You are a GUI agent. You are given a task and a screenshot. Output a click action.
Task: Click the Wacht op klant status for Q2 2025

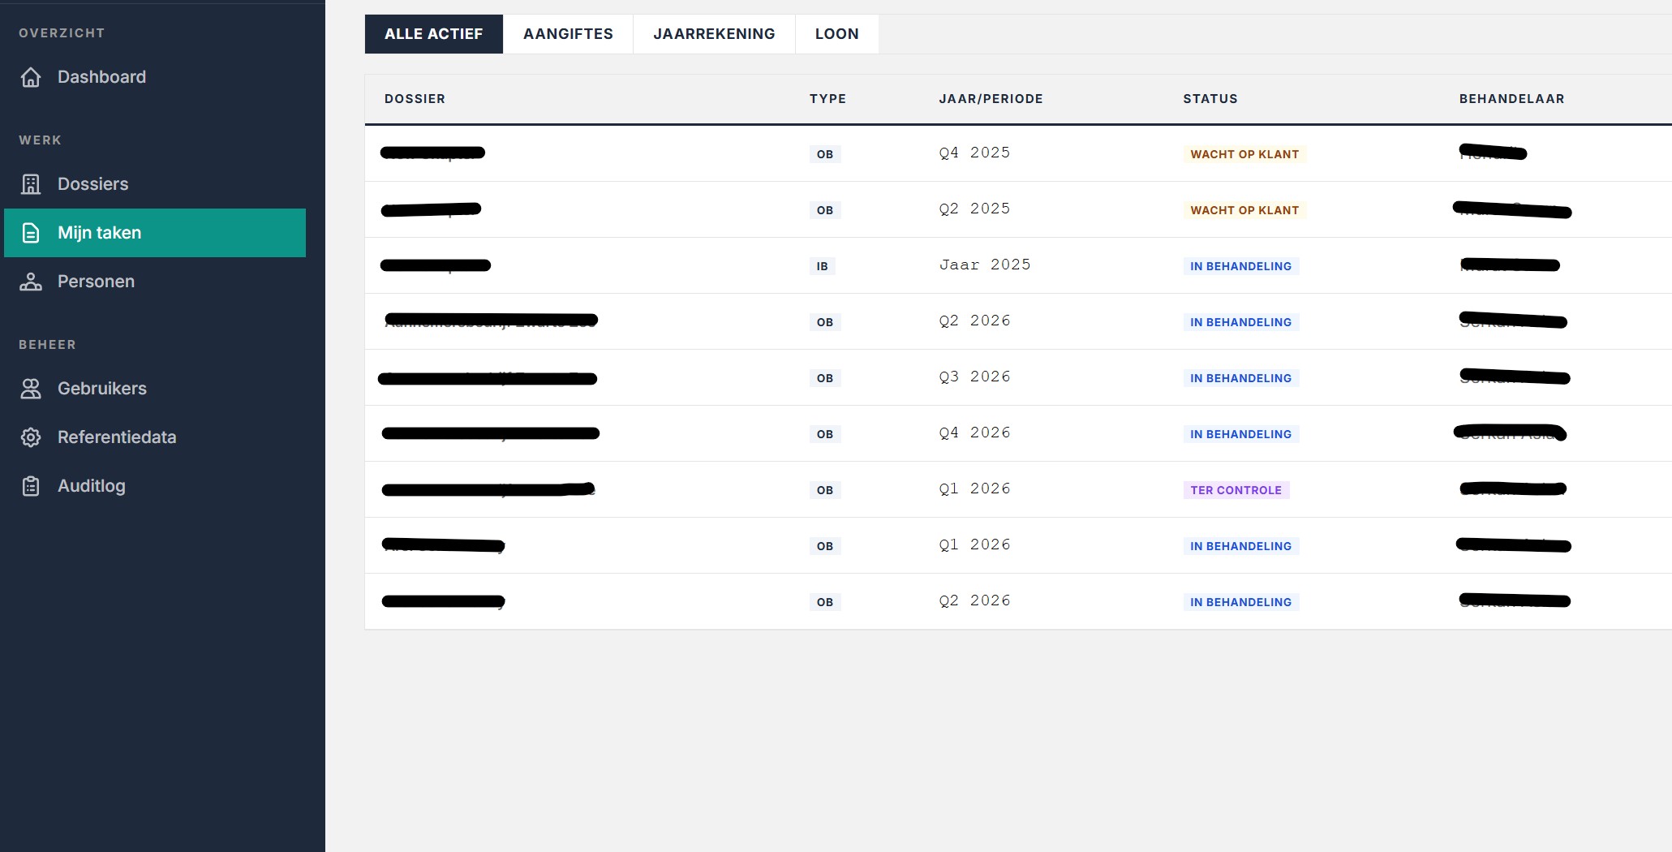point(1244,210)
